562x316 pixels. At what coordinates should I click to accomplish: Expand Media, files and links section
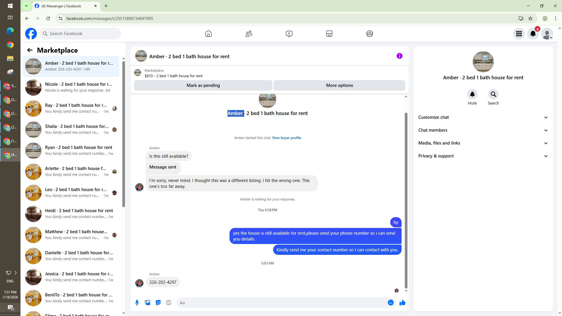tap(483, 143)
